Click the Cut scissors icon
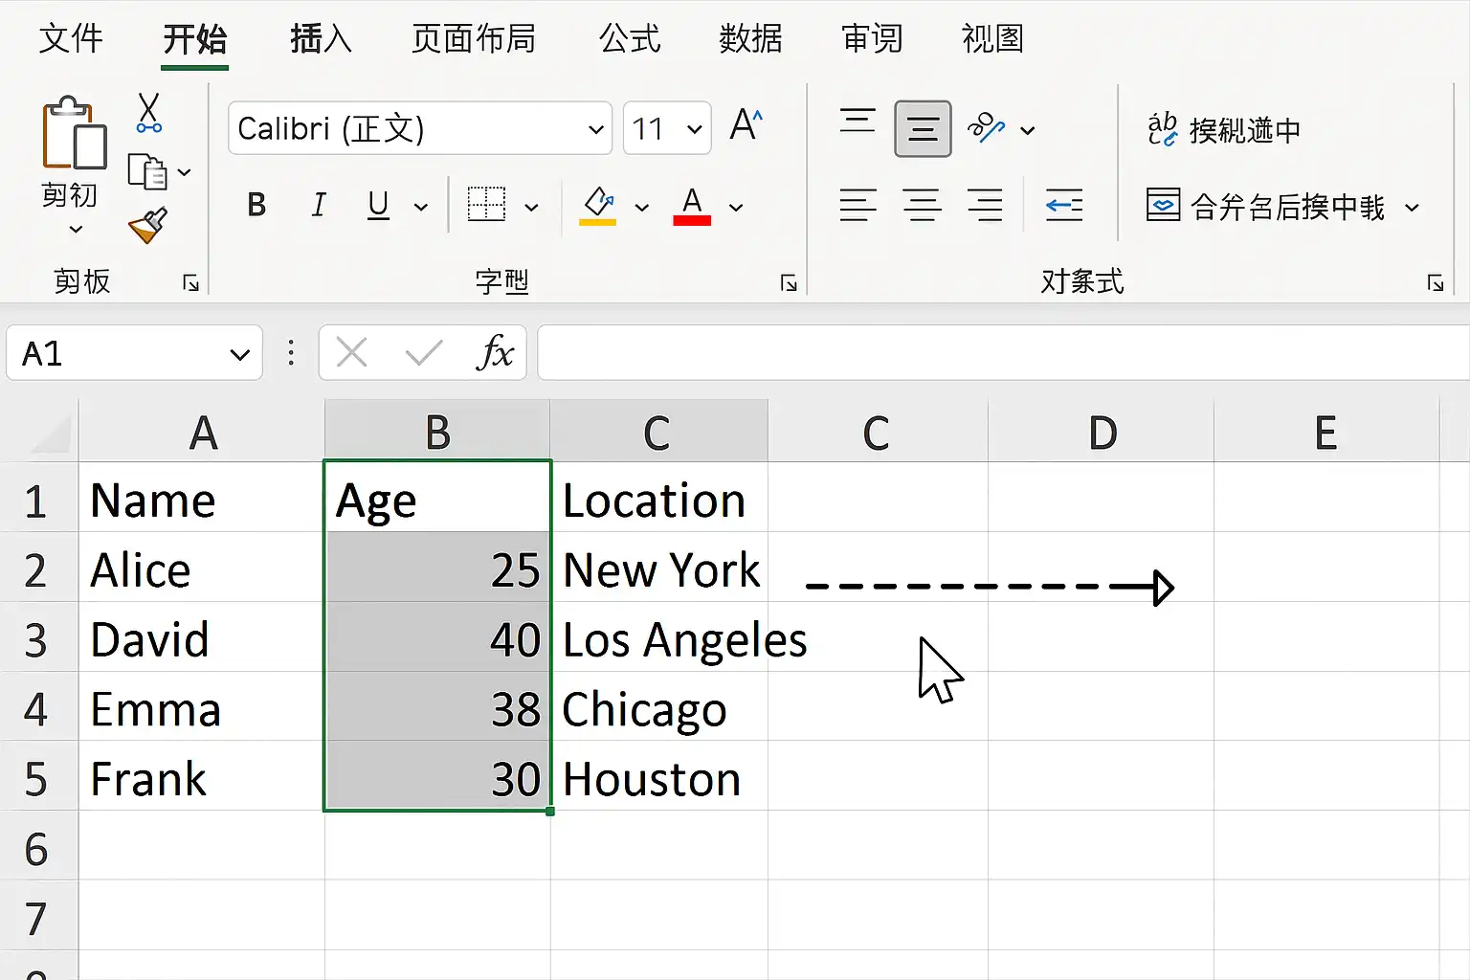1470x980 pixels. [149, 113]
